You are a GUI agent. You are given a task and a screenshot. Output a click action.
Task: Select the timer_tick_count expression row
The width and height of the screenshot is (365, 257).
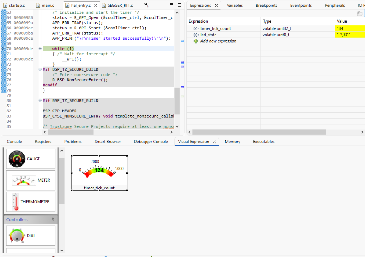[x=215, y=28]
